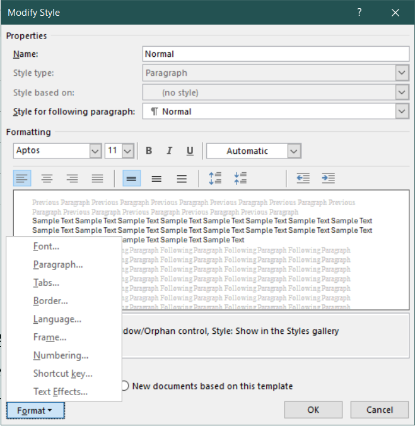This screenshot has width=415, height=426.
Task: Choose Text Effects... from Format menu
Action: click(64, 392)
